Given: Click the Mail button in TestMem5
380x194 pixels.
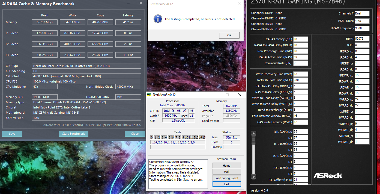Looking at the screenshot, I should 227,172.
